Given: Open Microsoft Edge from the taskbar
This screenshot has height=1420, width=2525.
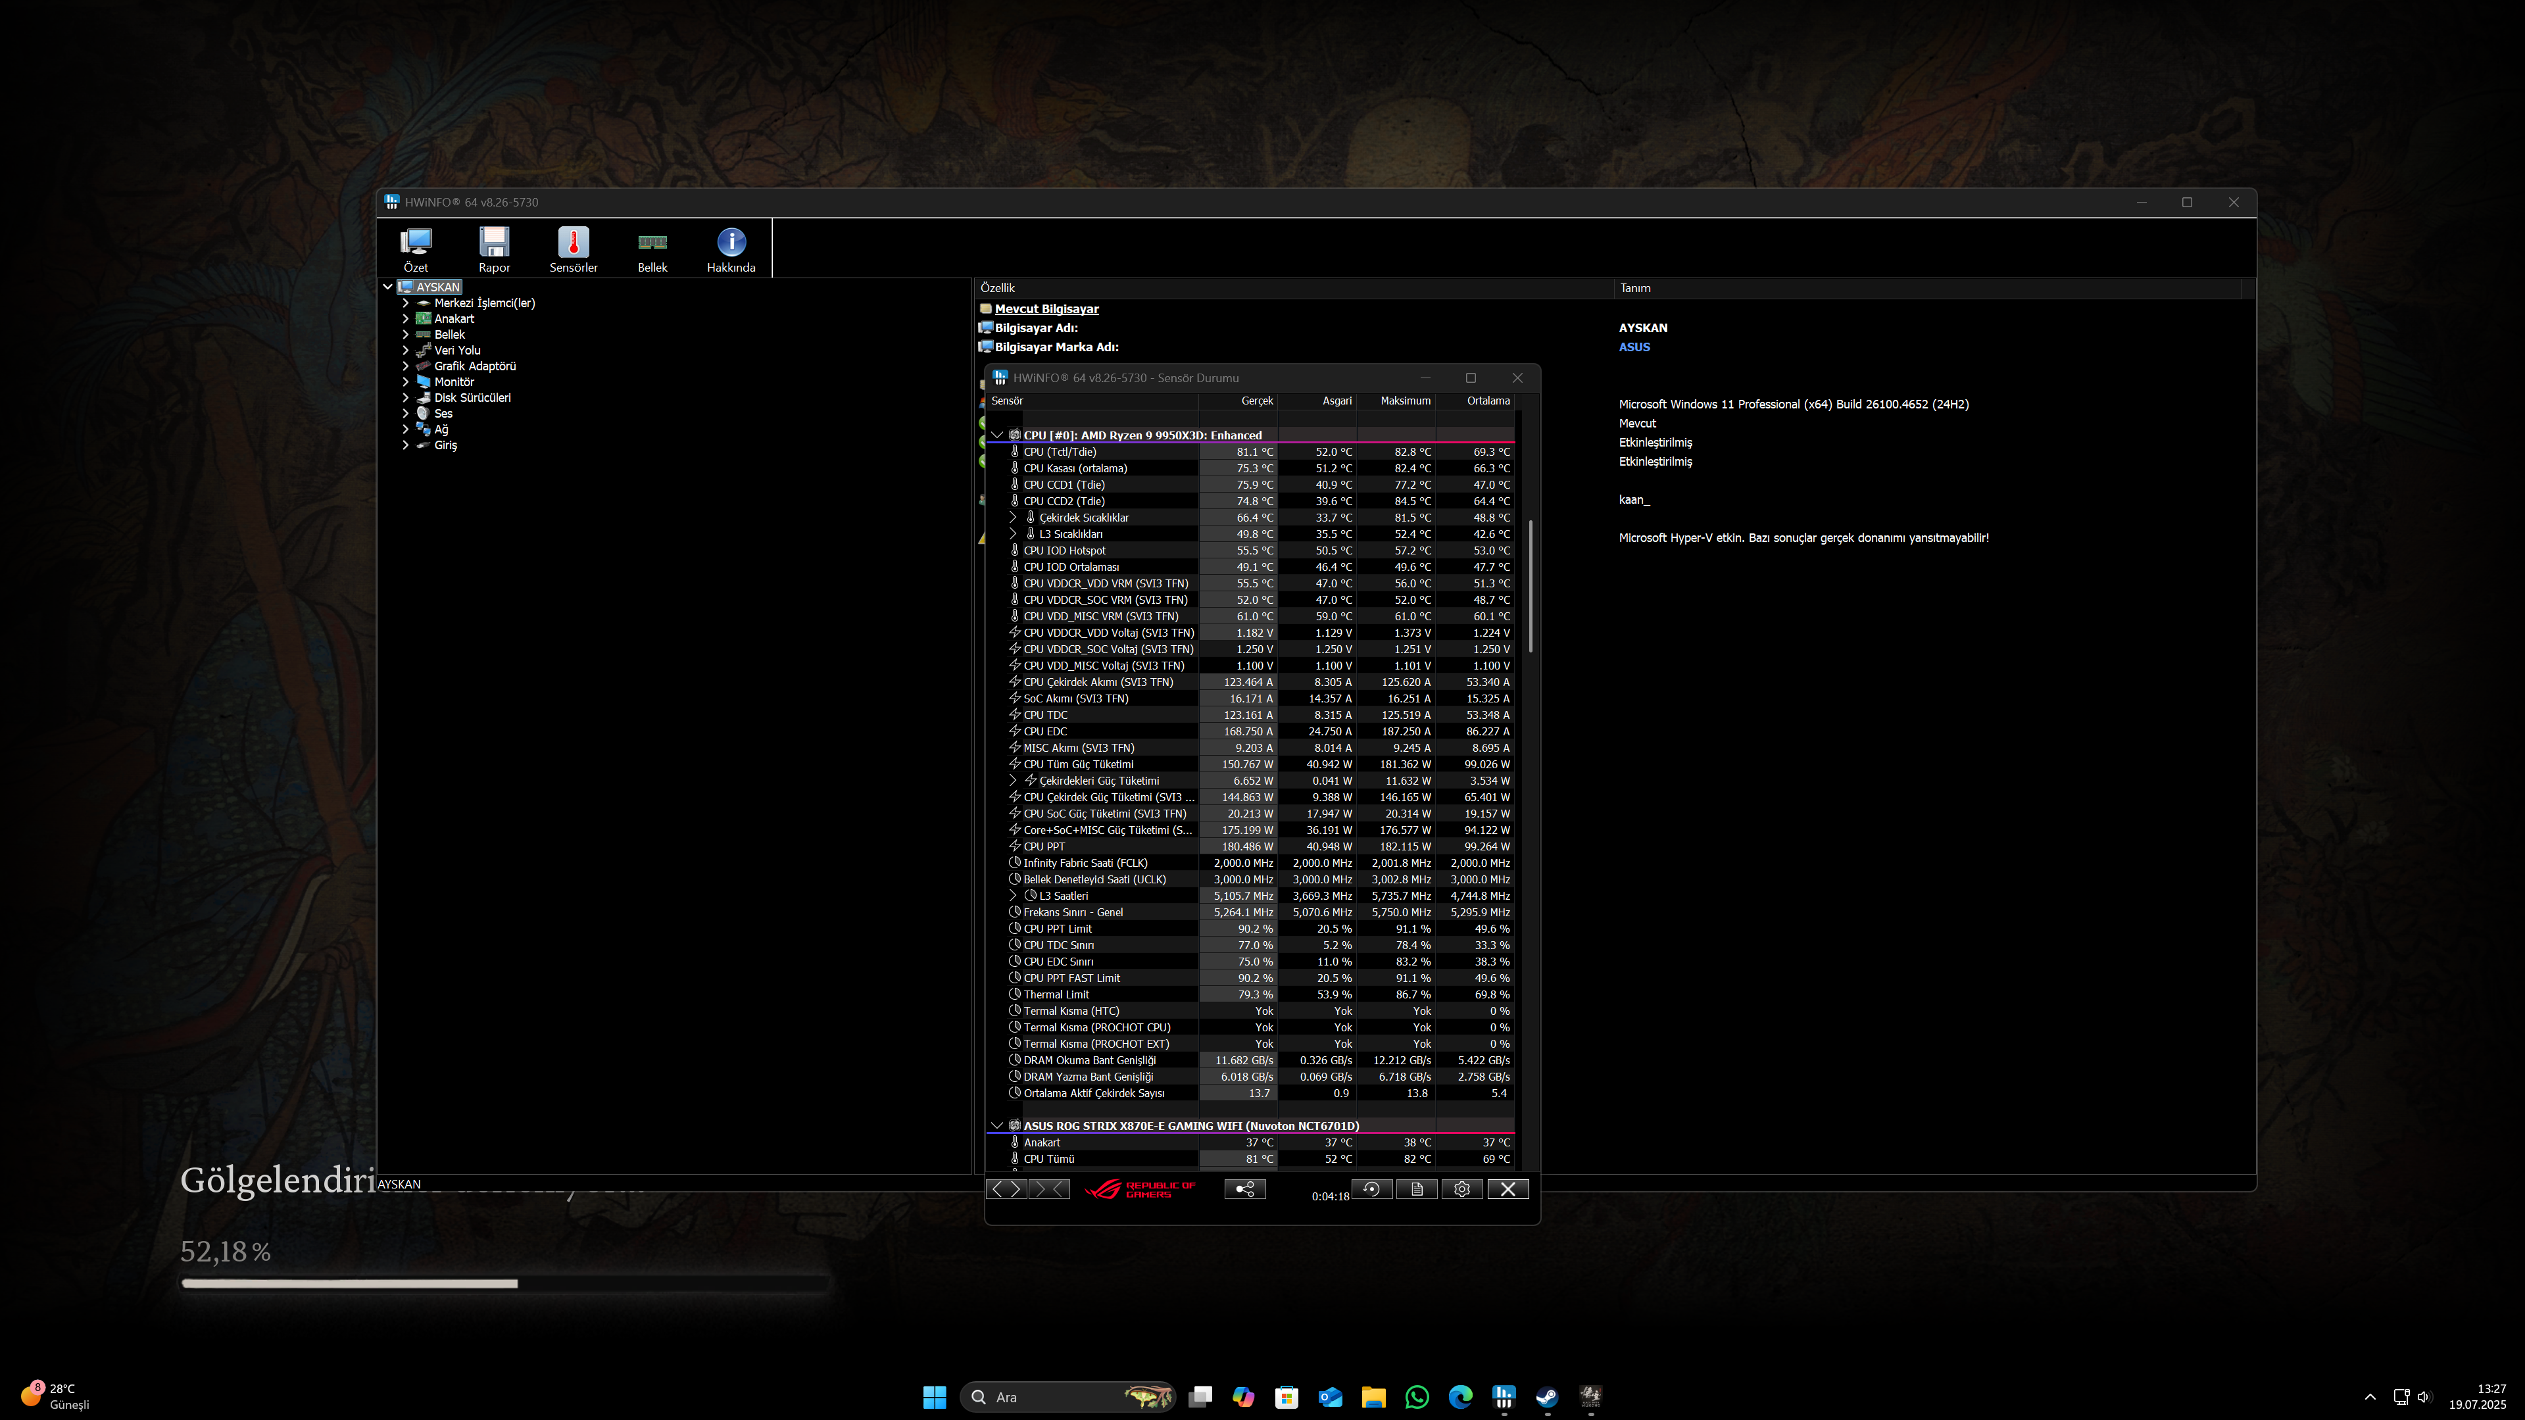Looking at the screenshot, I should click(x=1461, y=1396).
